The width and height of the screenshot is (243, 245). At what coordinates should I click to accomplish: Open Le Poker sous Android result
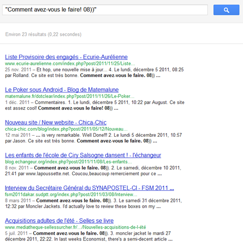coord(62,90)
